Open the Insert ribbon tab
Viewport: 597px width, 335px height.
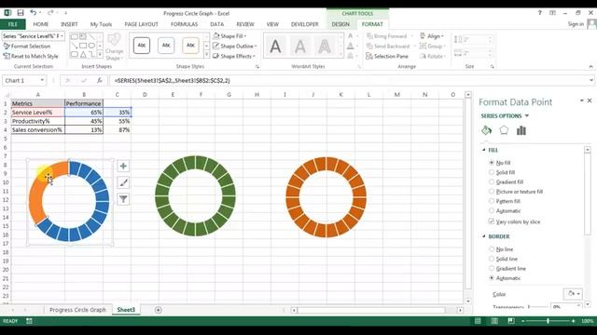point(69,24)
